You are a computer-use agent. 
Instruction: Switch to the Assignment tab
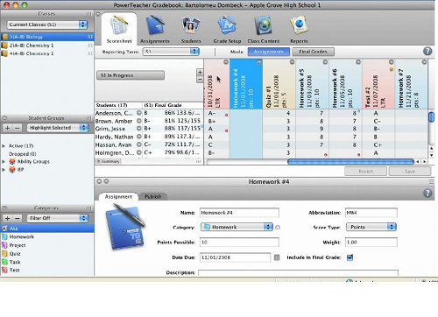pyautogui.click(x=118, y=196)
